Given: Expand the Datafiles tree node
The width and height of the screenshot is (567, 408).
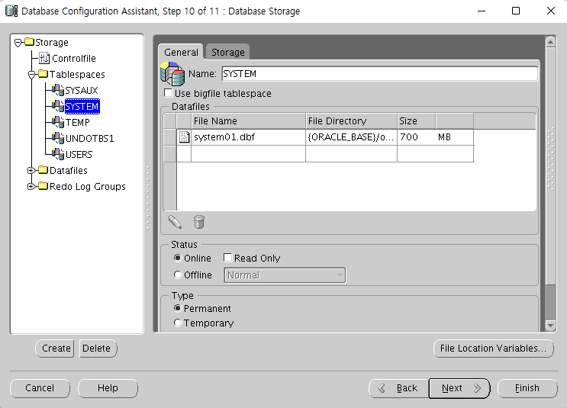Looking at the screenshot, I should point(31,170).
